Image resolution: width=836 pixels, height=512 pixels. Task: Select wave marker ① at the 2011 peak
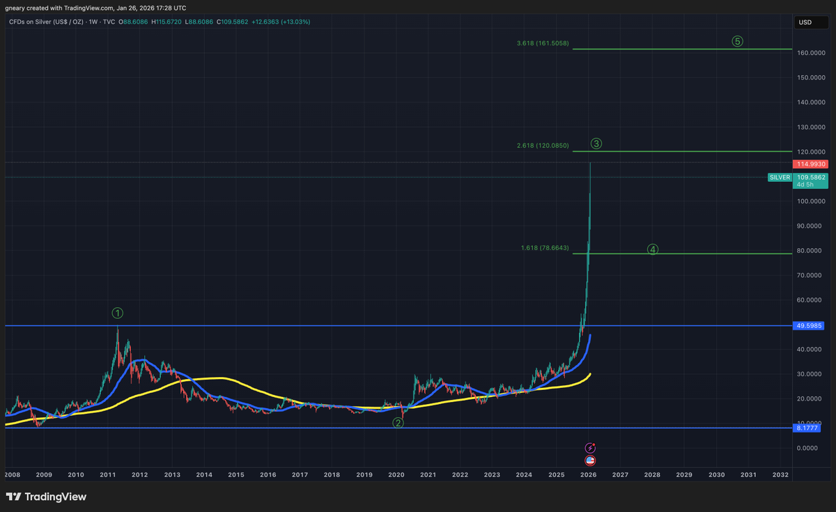pyautogui.click(x=118, y=313)
